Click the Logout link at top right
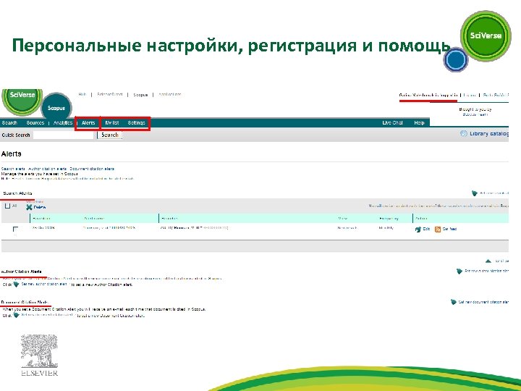The width and height of the screenshot is (521, 391). [470, 95]
